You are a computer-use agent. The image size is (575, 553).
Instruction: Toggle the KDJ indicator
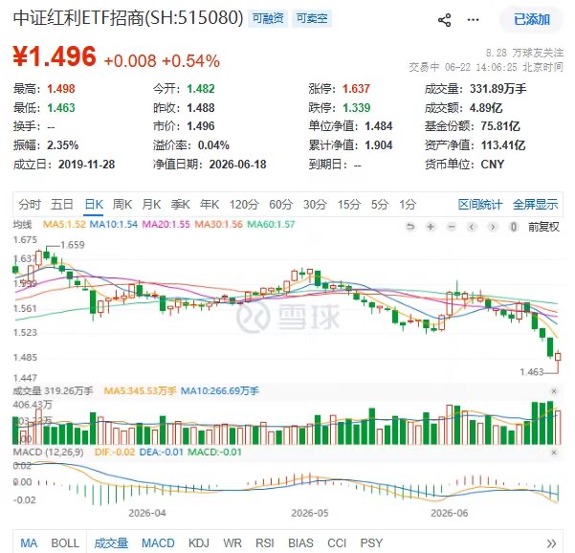point(199,542)
